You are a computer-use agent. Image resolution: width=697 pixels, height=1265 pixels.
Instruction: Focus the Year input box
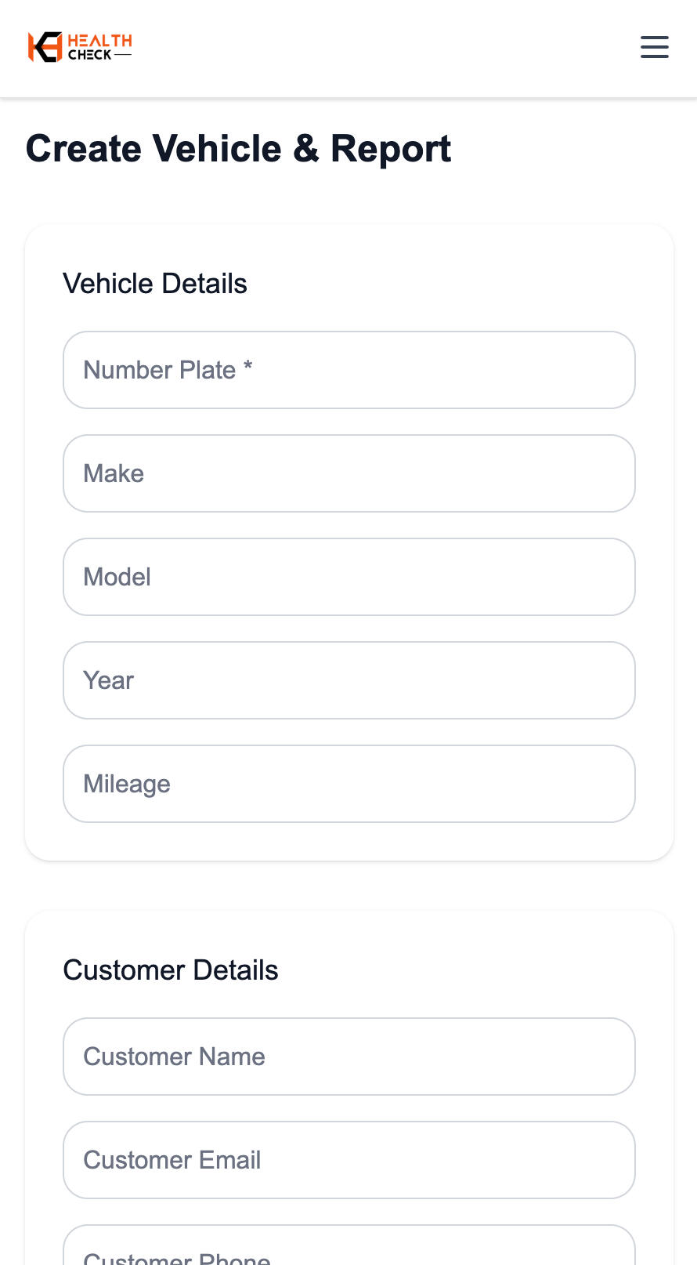(x=348, y=680)
